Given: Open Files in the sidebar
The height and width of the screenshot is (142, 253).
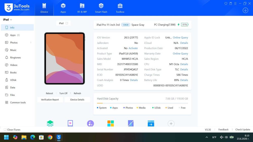Looking at the screenshot, I should click(17, 95).
